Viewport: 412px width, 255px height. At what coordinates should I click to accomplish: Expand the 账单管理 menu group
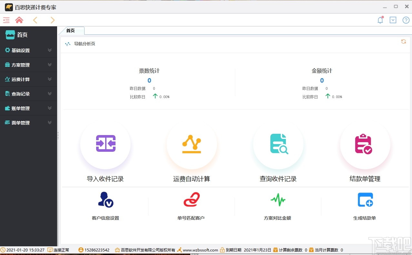point(28,108)
